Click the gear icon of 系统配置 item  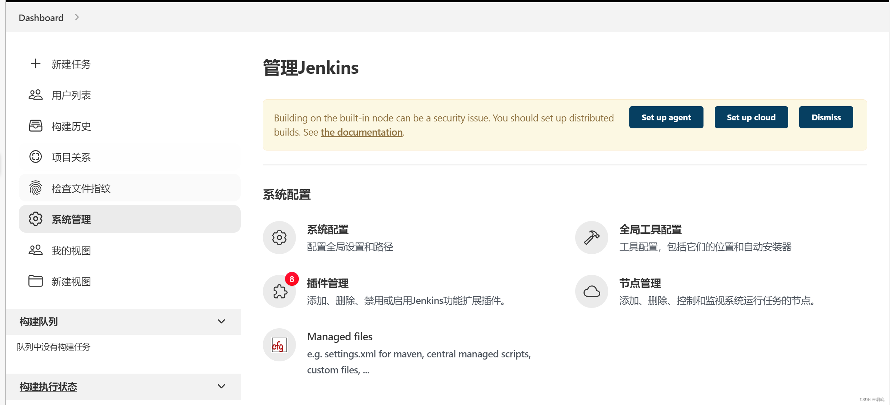click(279, 238)
